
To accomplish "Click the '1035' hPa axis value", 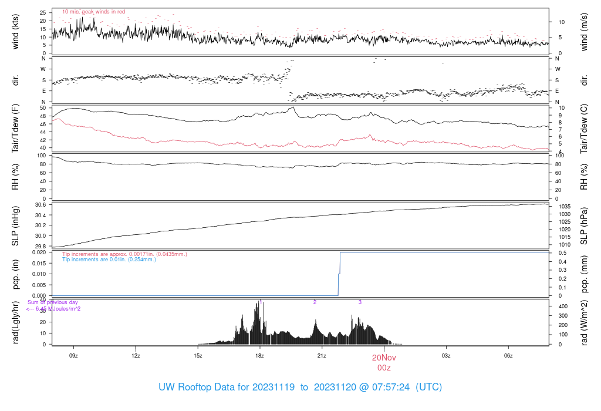I will [565, 207].
